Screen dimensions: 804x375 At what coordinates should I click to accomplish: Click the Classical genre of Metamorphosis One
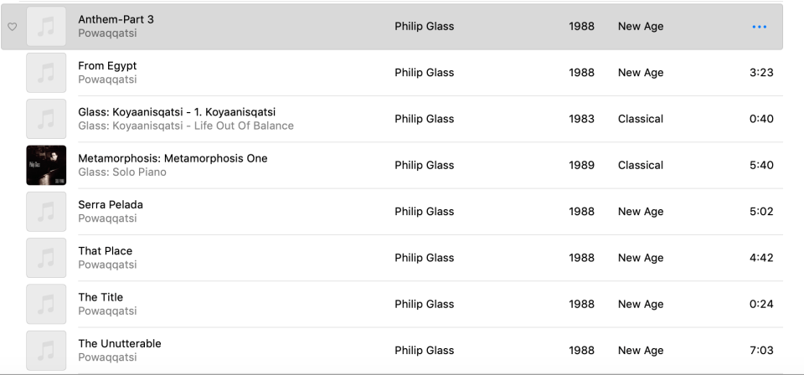click(640, 165)
